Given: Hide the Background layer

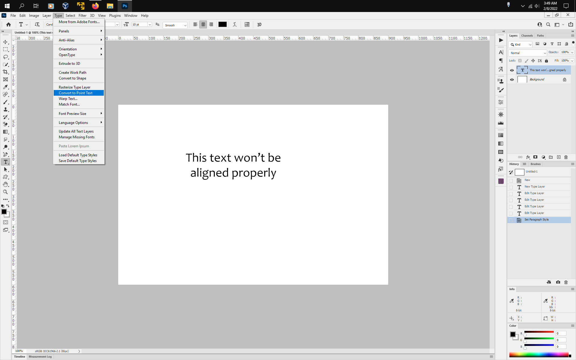Looking at the screenshot, I should coord(512,79).
